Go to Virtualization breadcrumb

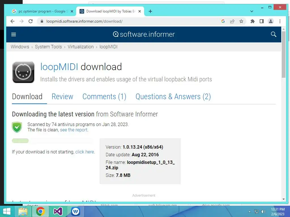[81, 47]
